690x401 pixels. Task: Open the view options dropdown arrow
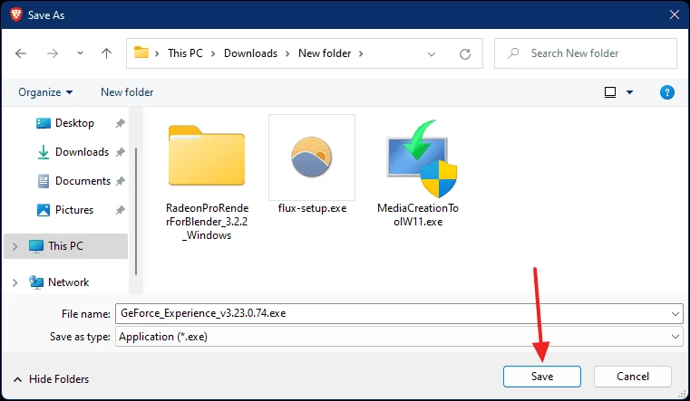(x=630, y=92)
